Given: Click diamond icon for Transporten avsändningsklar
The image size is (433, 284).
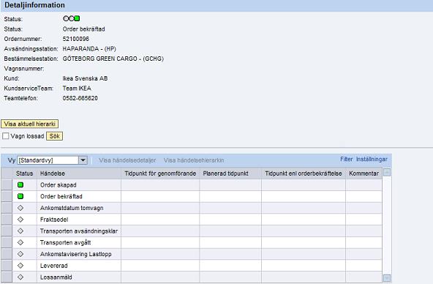Looking at the screenshot, I should click(x=20, y=231).
